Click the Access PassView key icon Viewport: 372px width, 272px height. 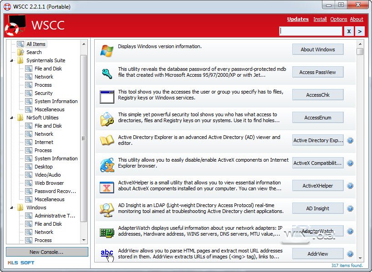(x=107, y=74)
